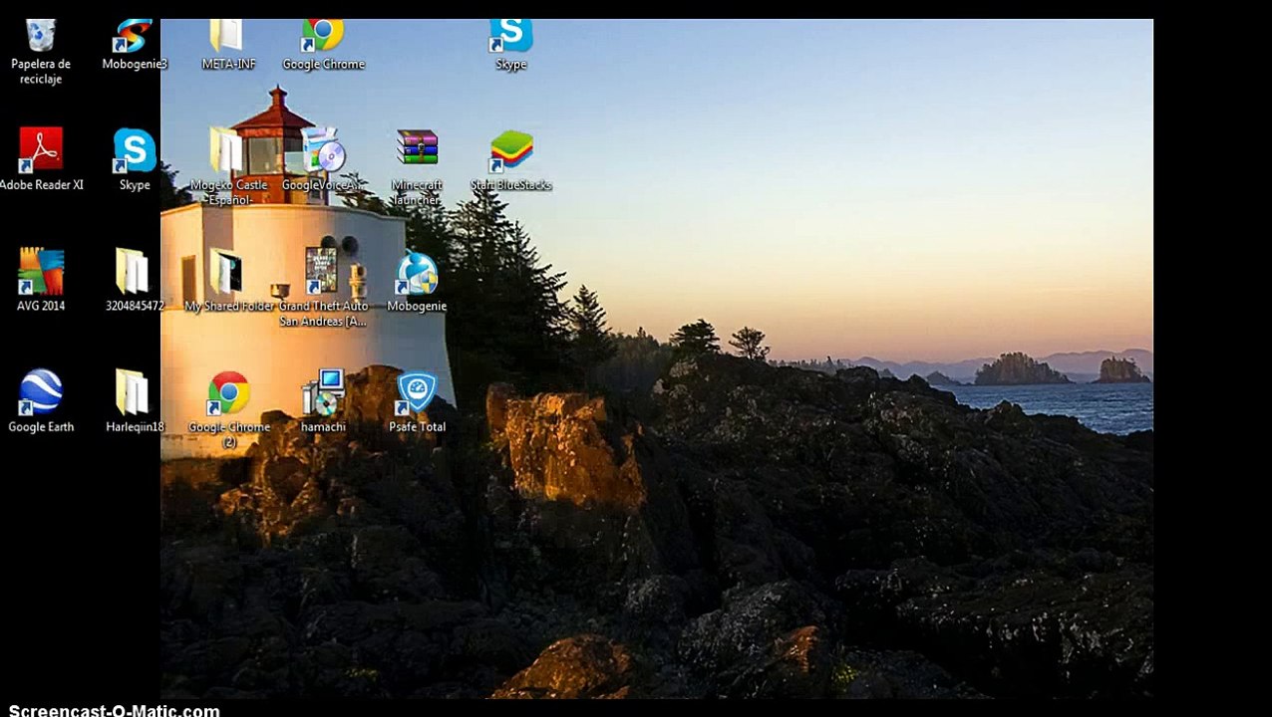The height and width of the screenshot is (717, 1272).
Task: Open the Mobogenie globe shortcut
Action: click(417, 273)
